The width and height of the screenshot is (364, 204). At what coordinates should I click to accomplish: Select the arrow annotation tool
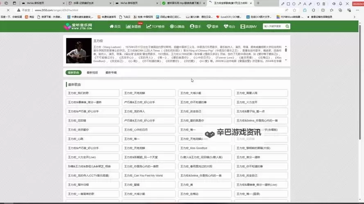pyautogui.click(x=299, y=4)
